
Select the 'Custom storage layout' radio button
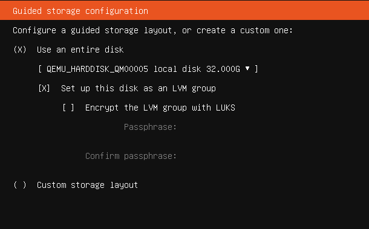[x=20, y=185]
